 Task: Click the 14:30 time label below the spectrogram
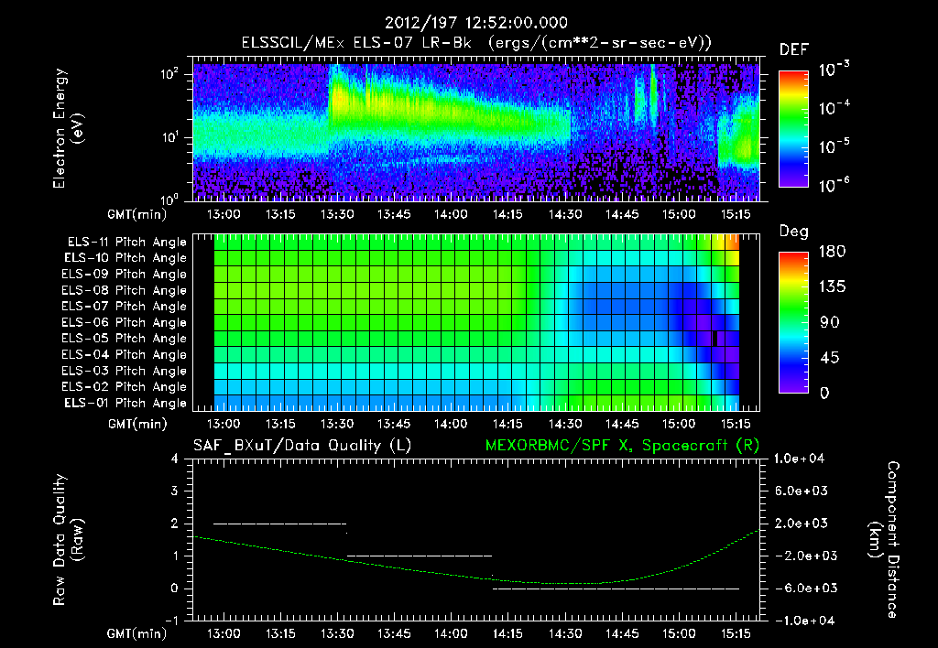[x=564, y=214]
